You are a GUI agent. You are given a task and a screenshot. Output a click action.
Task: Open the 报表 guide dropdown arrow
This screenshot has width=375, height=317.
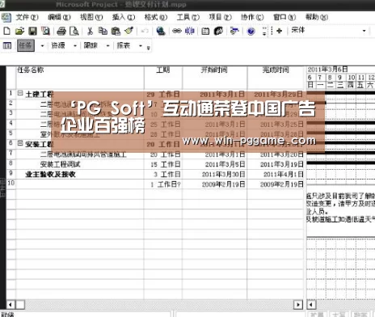tap(141, 46)
